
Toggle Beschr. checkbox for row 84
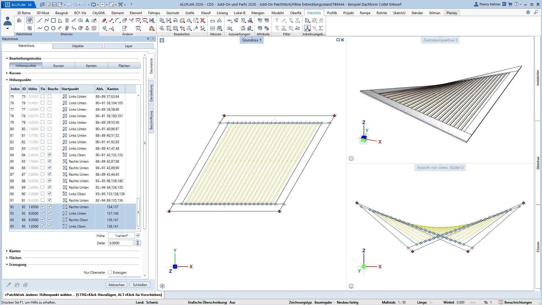click(x=50, y=155)
